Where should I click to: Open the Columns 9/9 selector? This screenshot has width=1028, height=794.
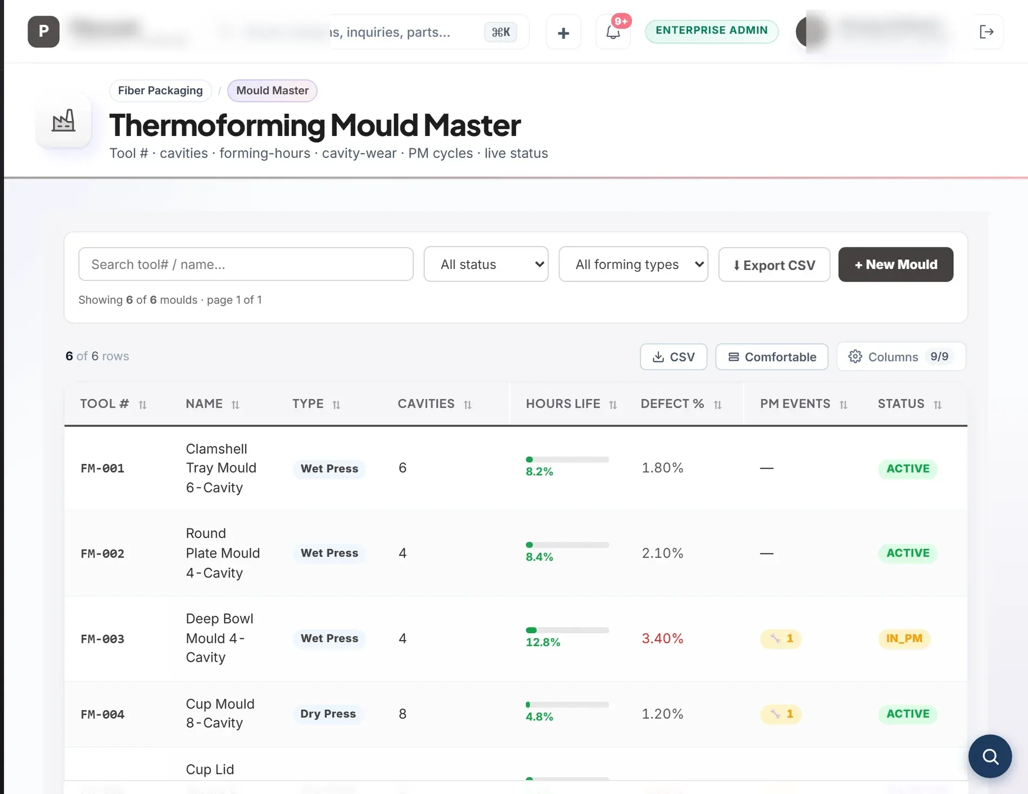click(901, 357)
